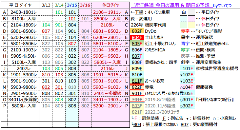Click holiday cell 2401-多賀線 in row N

pyautogui.click(x=108, y=93)
